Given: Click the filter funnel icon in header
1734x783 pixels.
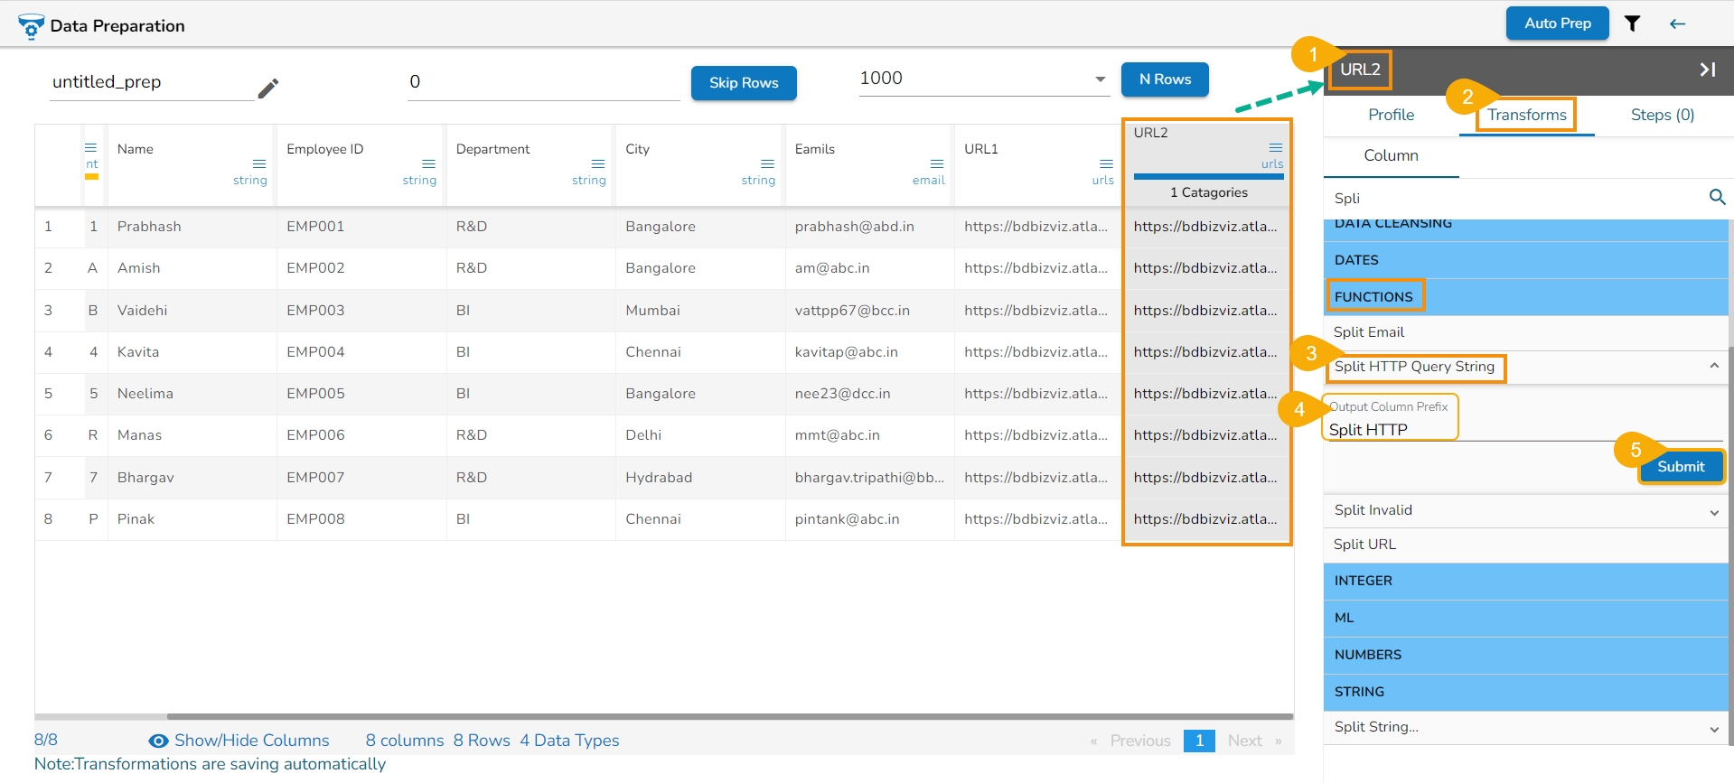Looking at the screenshot, I should (x=1632, y=23).
